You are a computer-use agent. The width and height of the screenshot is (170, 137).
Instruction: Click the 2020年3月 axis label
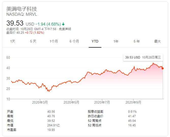coord(40,102)
